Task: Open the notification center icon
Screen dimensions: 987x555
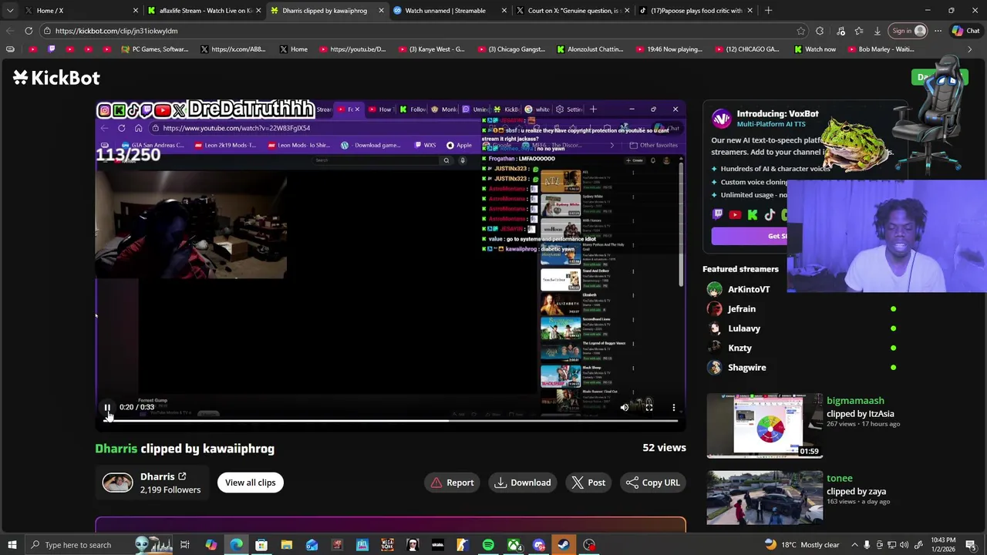Action: click(x=972, y=545)
